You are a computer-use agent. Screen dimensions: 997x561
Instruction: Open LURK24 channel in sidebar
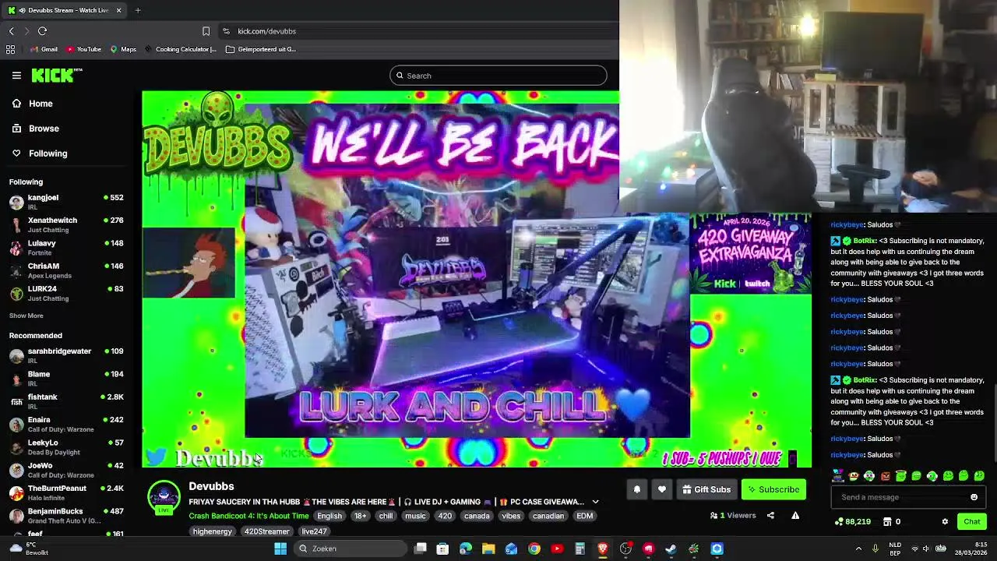click(66, 293)
